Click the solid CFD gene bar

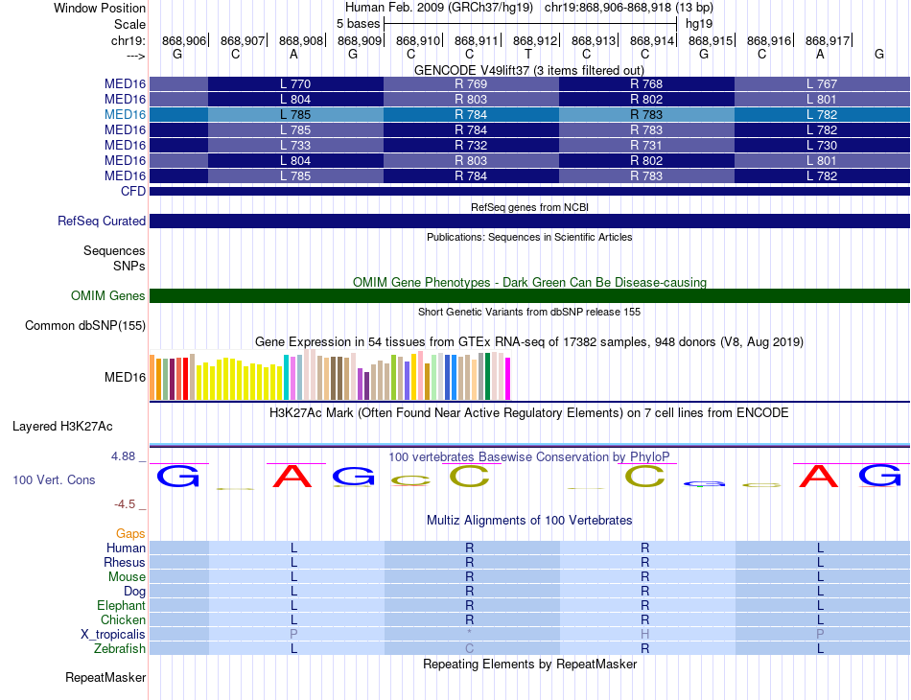coord(530,191)
